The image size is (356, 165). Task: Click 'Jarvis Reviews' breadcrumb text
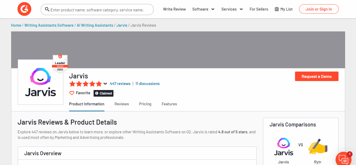click(x=143, y=25)
